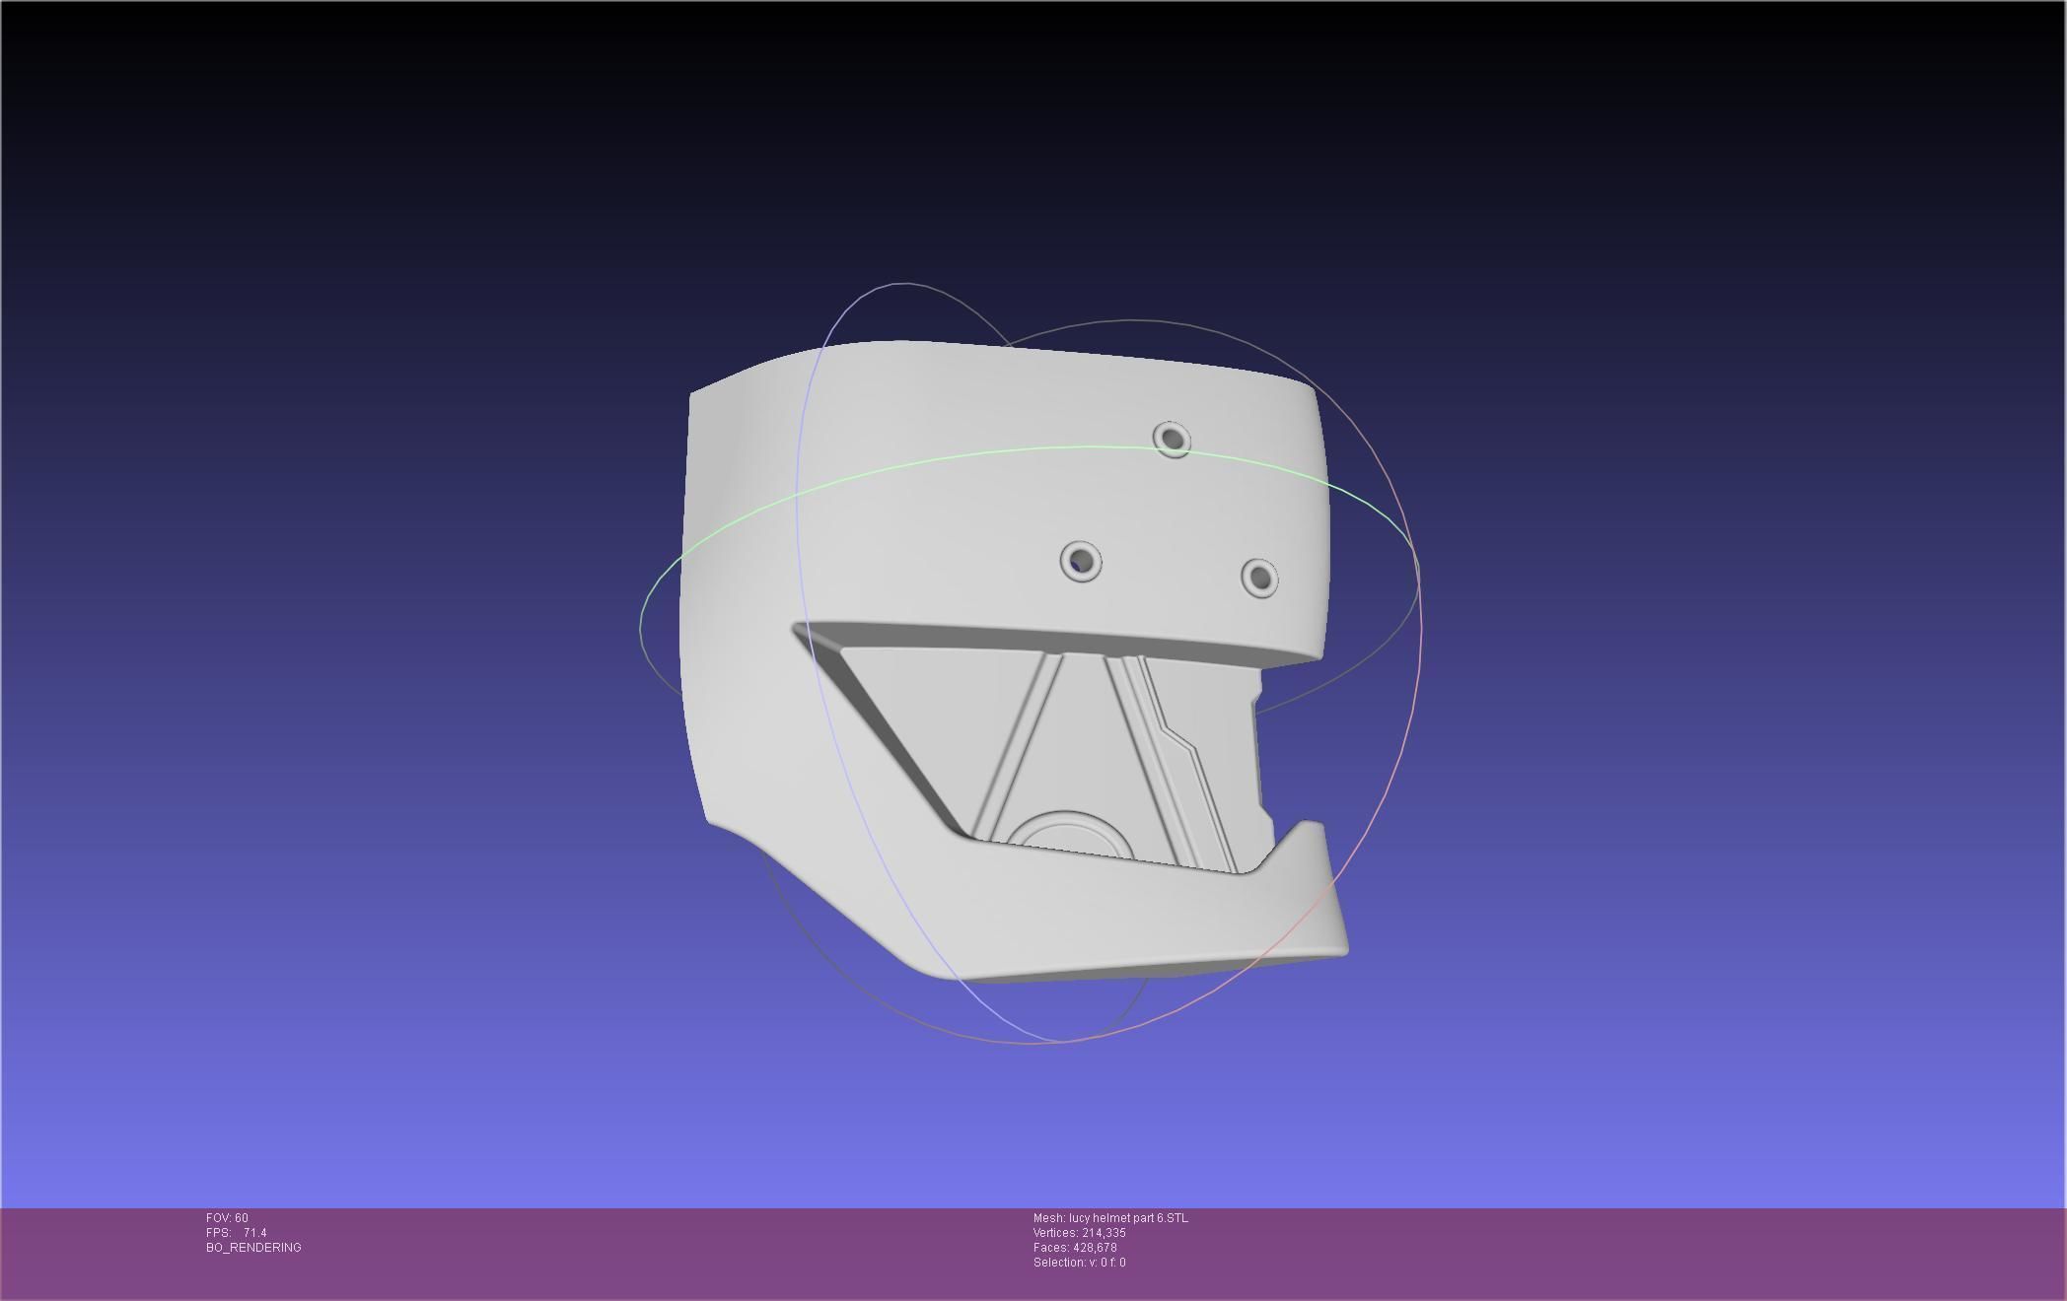Click the Vertices: 214,335 info line
Screen dimensions: 2067x1301
[1080, 1233]
